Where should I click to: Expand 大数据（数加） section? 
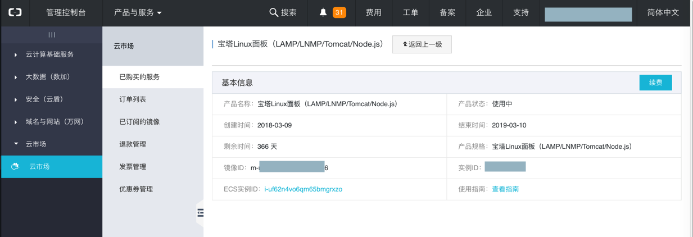(48, 77)
